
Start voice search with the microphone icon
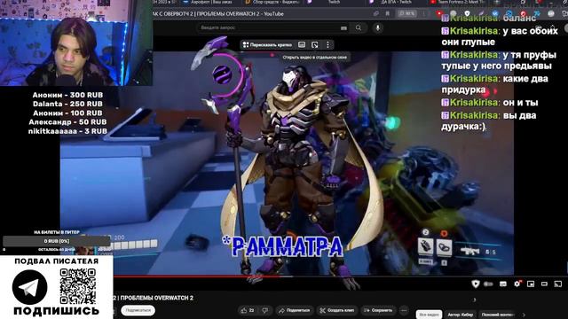378,27
